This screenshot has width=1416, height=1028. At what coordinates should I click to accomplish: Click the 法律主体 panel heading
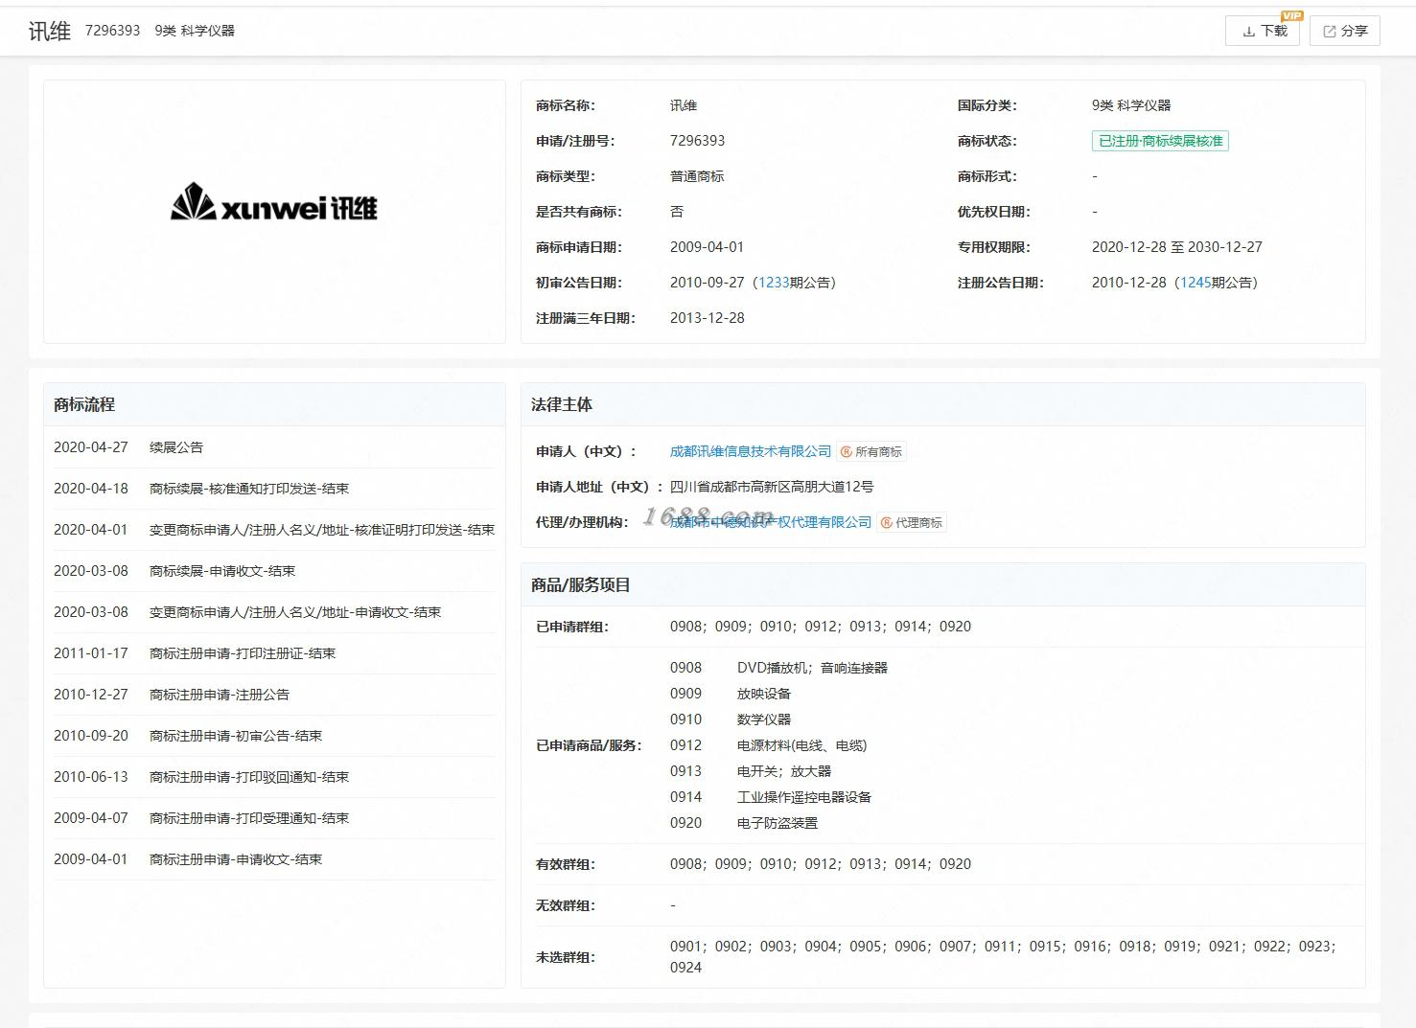tap(562, 404)
